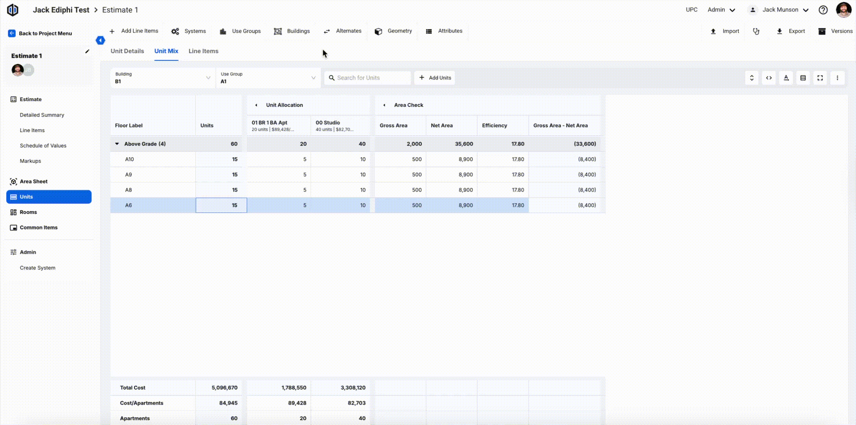The image size is (856, 425).
Task: Switch to the Unit Details tab
Action: click(127, 51)
